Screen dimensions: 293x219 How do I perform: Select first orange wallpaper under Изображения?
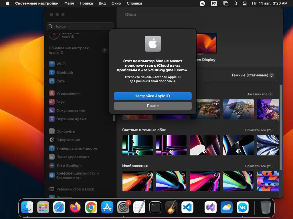[138, 181]
